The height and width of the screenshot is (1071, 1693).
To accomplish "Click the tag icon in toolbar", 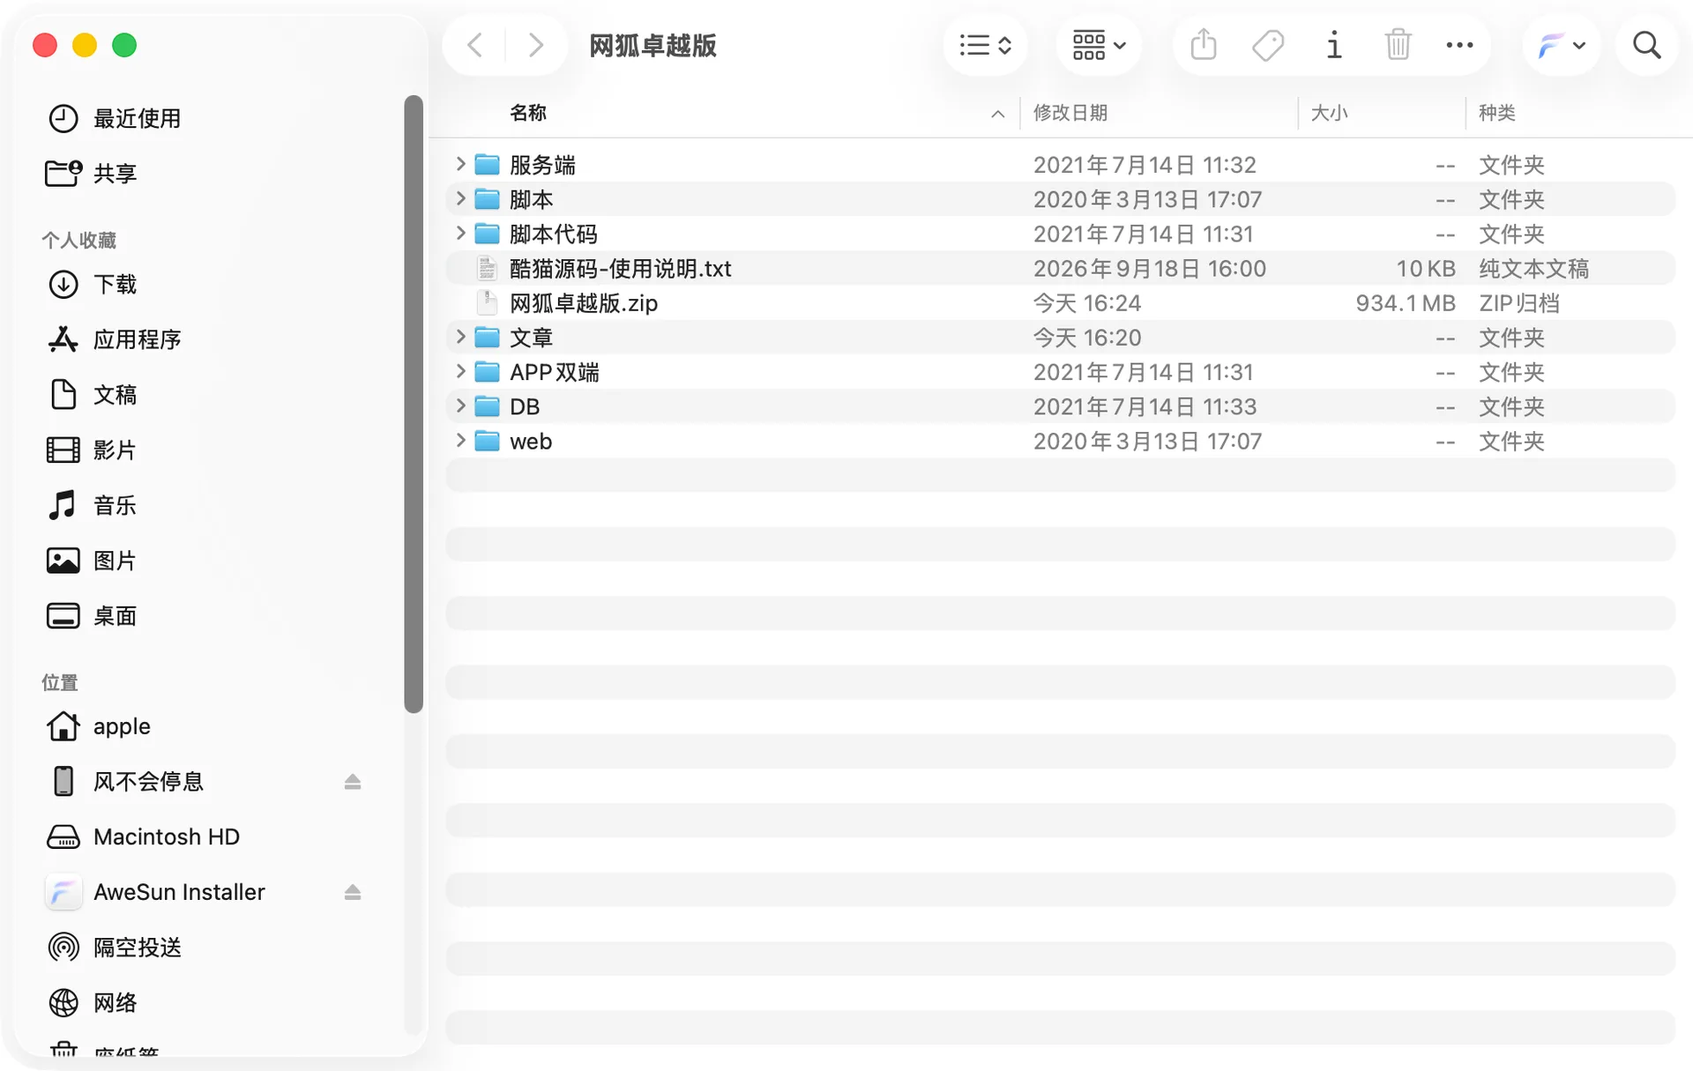I will pyautogui.click(x=1268, y=45).
